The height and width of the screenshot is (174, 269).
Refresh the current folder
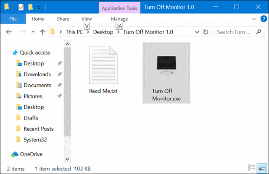coord(206,32)
